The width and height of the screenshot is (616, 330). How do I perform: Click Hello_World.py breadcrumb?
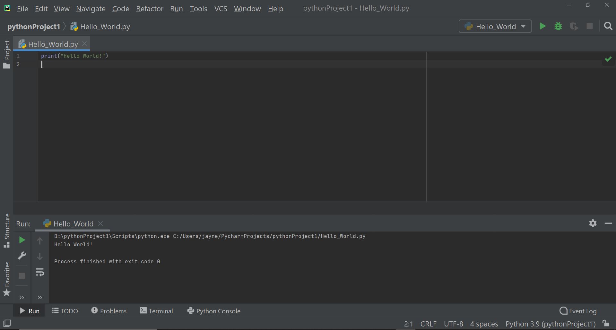tap(100, 27)
